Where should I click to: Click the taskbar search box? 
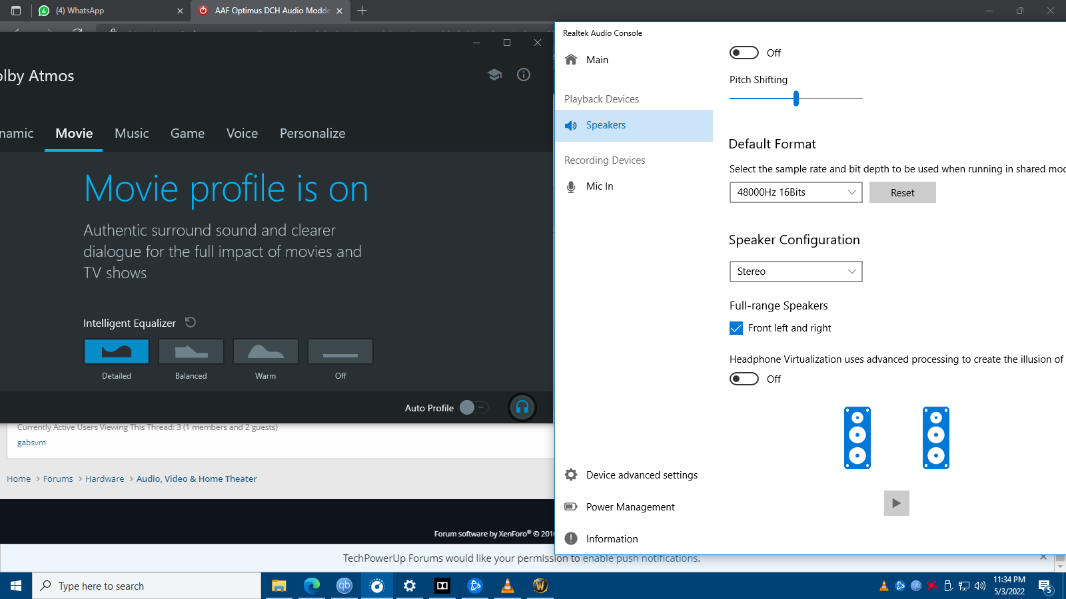tap(147, 586)
